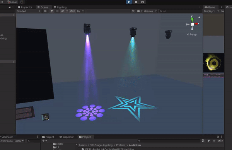Open the Shaded draw mode dropdown
The image size is (232, 150).
pos(29,11)
